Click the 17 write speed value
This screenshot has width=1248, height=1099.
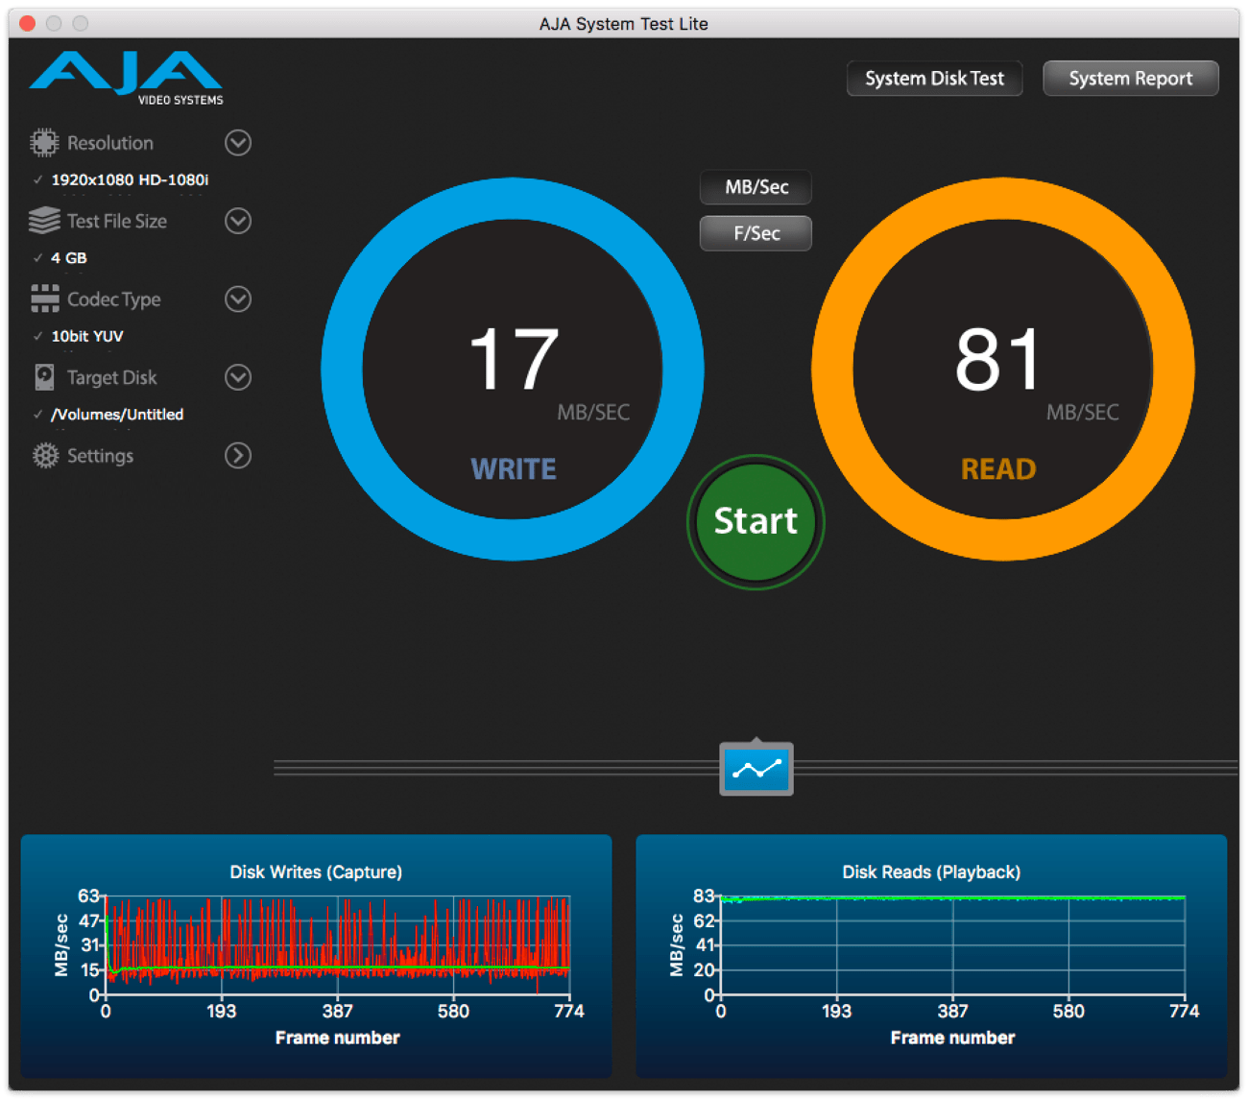(x=514, y=359)
